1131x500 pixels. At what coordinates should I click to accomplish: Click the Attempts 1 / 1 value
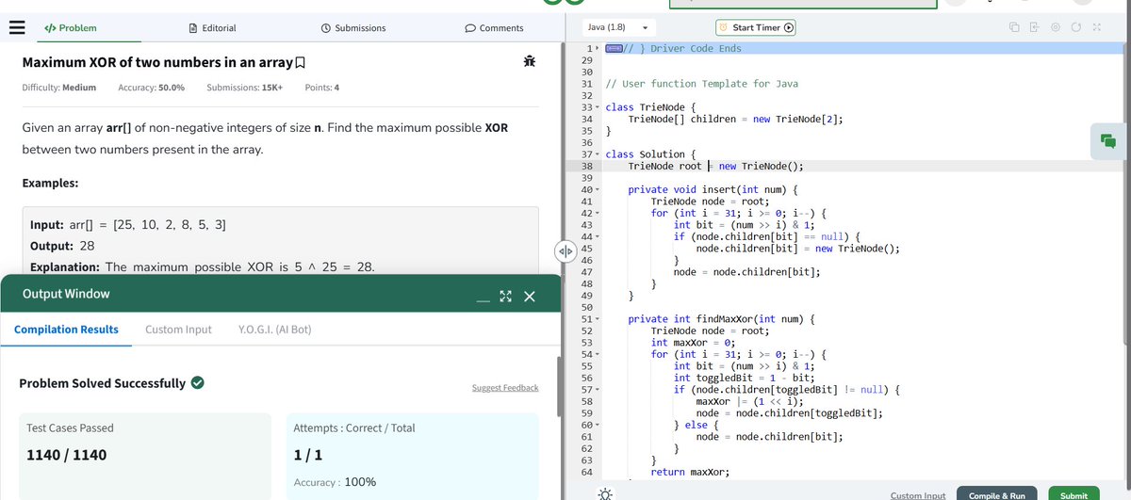point(308,455)
